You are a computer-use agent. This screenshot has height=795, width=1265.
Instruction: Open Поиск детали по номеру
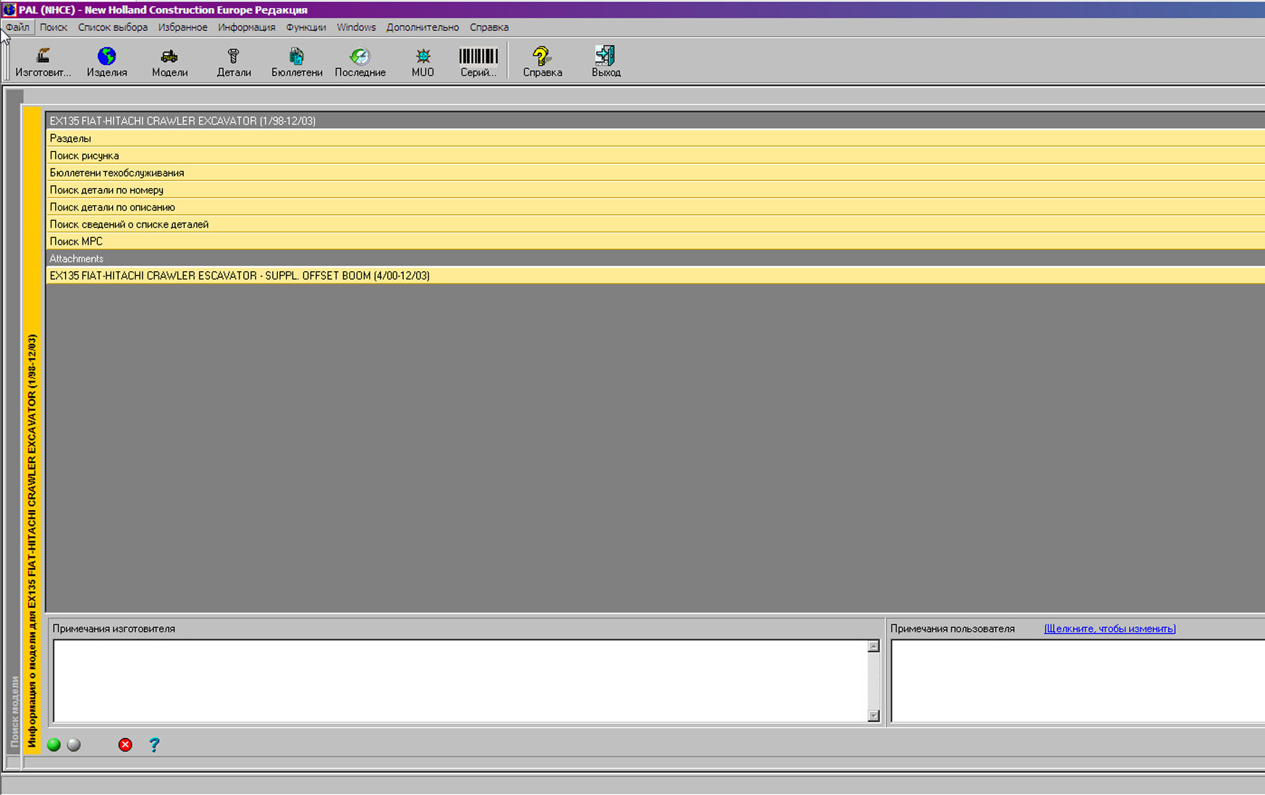(x=106, y=190)
